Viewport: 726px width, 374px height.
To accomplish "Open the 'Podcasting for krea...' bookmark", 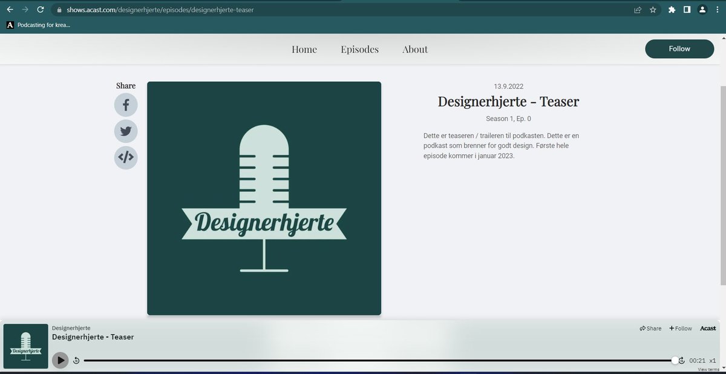I will click(x=38, y=25).
